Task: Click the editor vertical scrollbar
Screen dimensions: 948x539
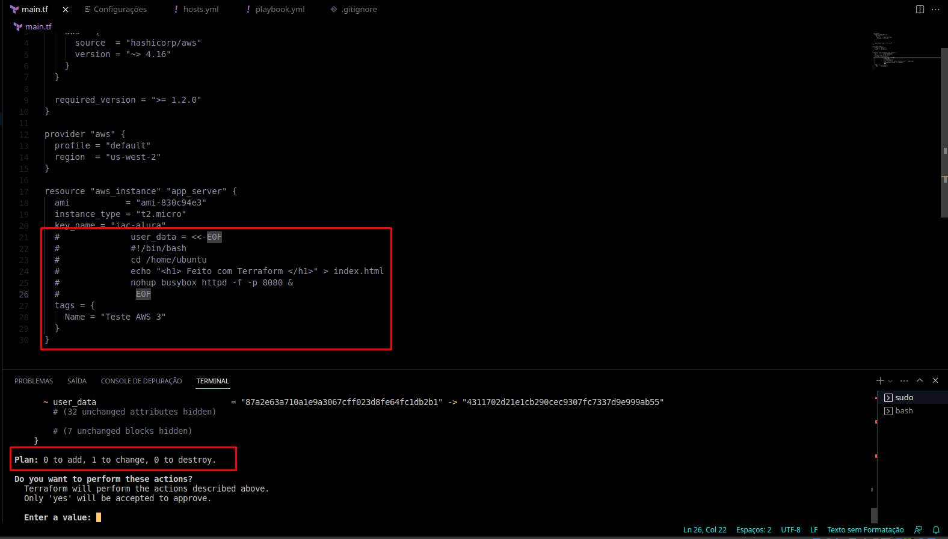Action: pyautogui.click(x=944, y=132)
